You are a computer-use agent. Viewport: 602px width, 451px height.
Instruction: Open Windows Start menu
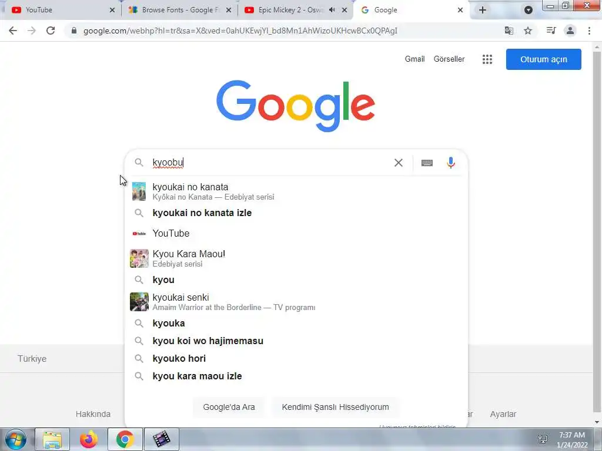(16, 439)
